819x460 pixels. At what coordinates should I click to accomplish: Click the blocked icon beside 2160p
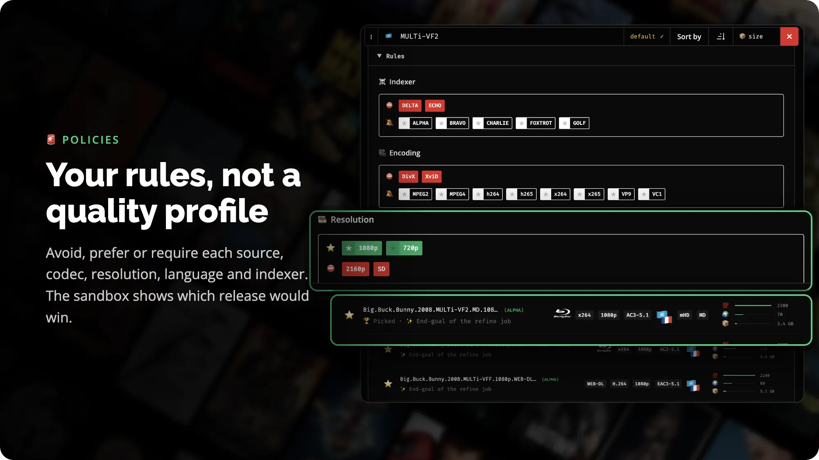330,268
